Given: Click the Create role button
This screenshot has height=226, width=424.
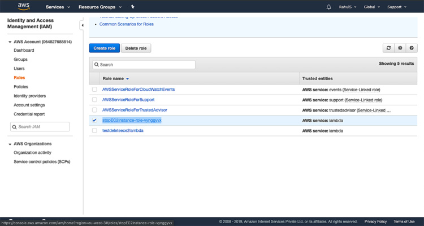Looking at the screenshot, I should tap(104, 48).
